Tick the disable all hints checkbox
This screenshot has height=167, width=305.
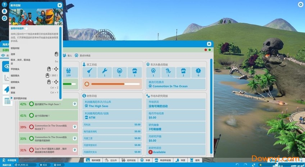[x=27, y=28]
